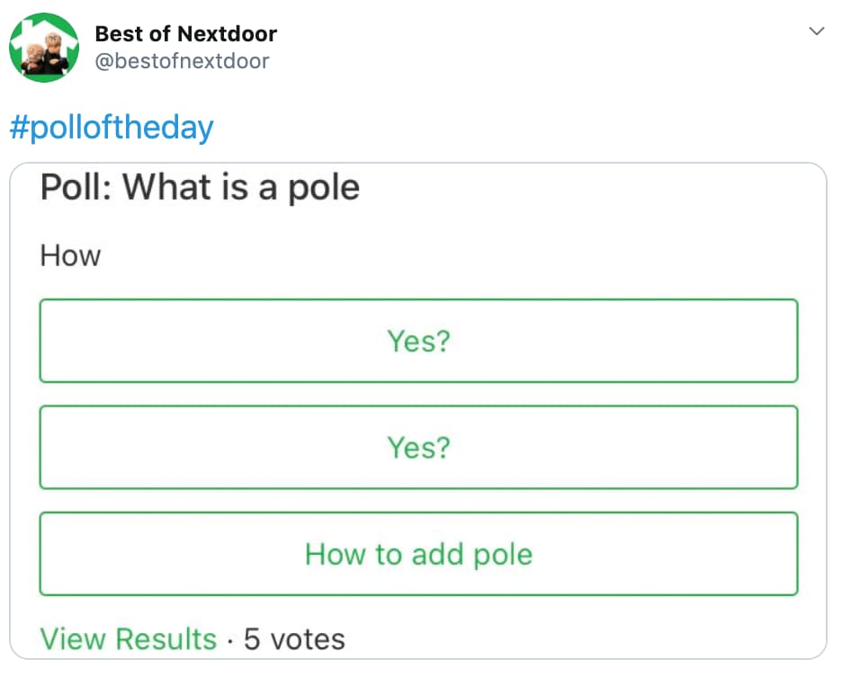Click the #polloftheday hashtag
Image resolution: width=842 pixels, height=677 pixels.
pyautogui.click(x=111, y=127)
